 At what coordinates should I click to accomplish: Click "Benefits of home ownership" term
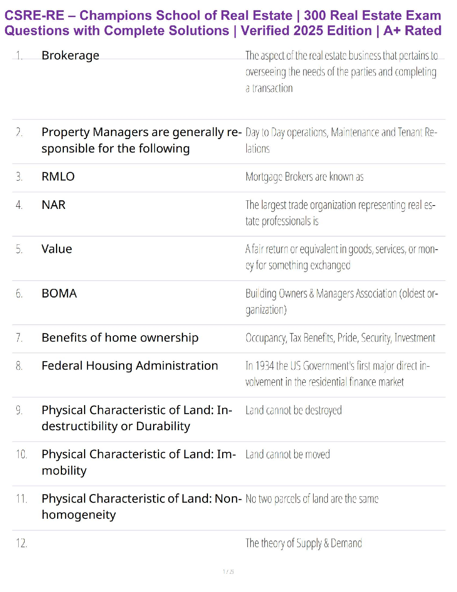(120, 337)
